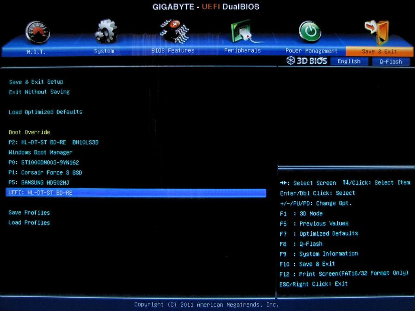This screenshot has height=311, width=415.
Task: Click the F10 : Save & Exit help line
Action: click(307, 264)
